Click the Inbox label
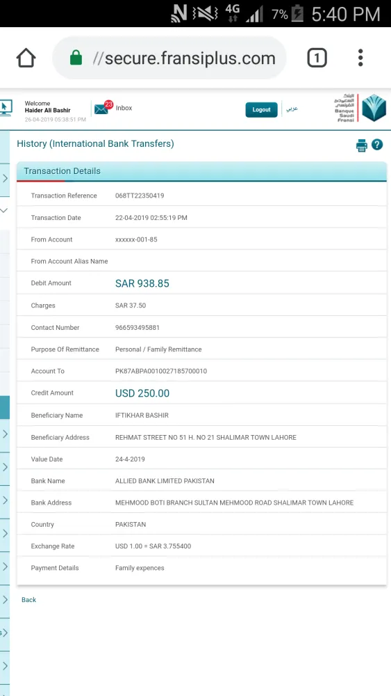 click(124, 108)
